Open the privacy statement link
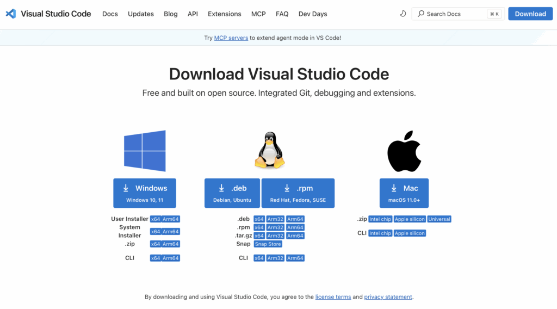This screenshot has width=557, height=309. (388, 297)
